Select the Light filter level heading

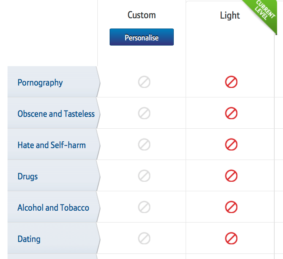pyautogui.click(x=230, y=15)
